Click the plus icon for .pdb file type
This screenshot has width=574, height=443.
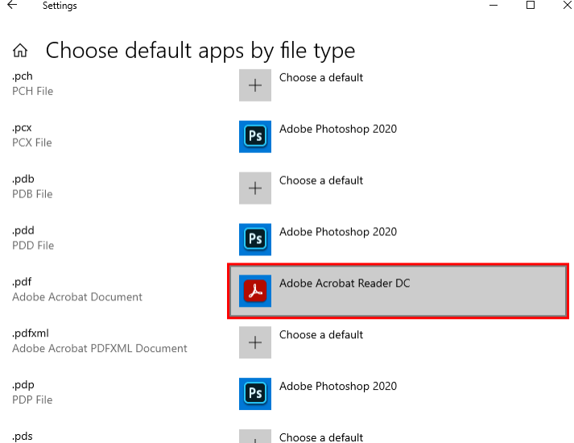coord(255,188)
